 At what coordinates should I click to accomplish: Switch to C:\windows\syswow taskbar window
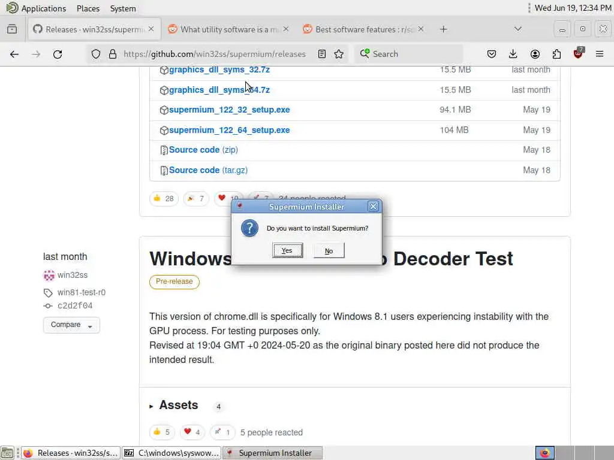[171, 453]
